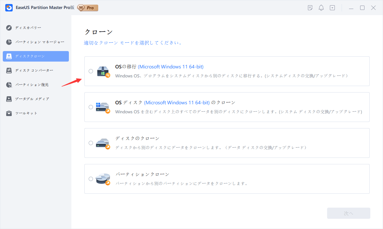Open ディスク コンバーター from the sidebar icon
The image size is (383, 229).
[x=9, y=70]
